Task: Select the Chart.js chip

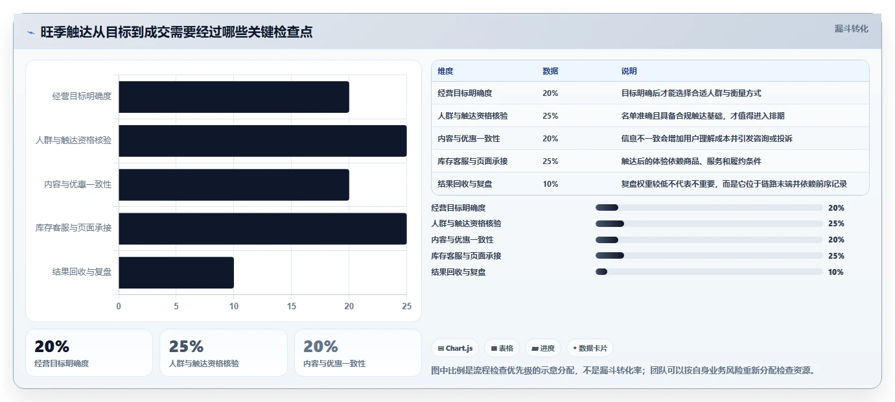Action: coord(455,348)
